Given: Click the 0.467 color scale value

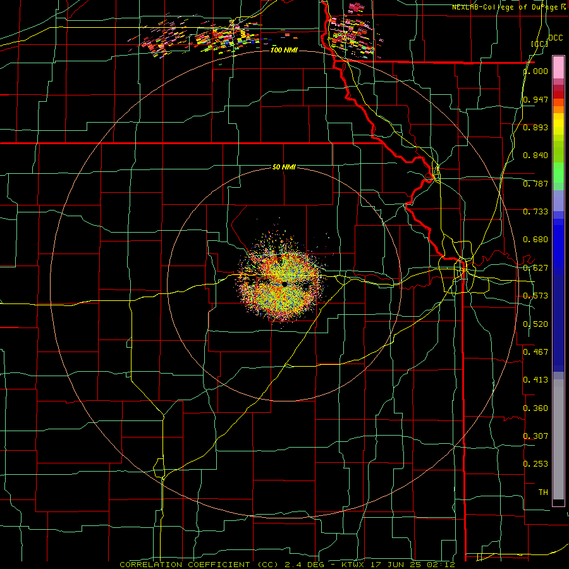Looking at the screenshot, I should click(535, 352).
